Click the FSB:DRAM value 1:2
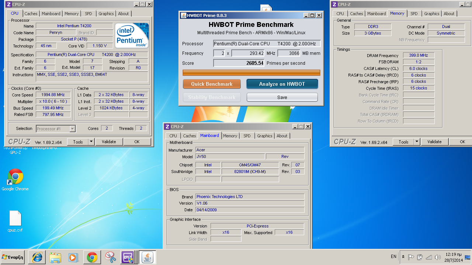This screenshot has height=265, width=472. 419,62
